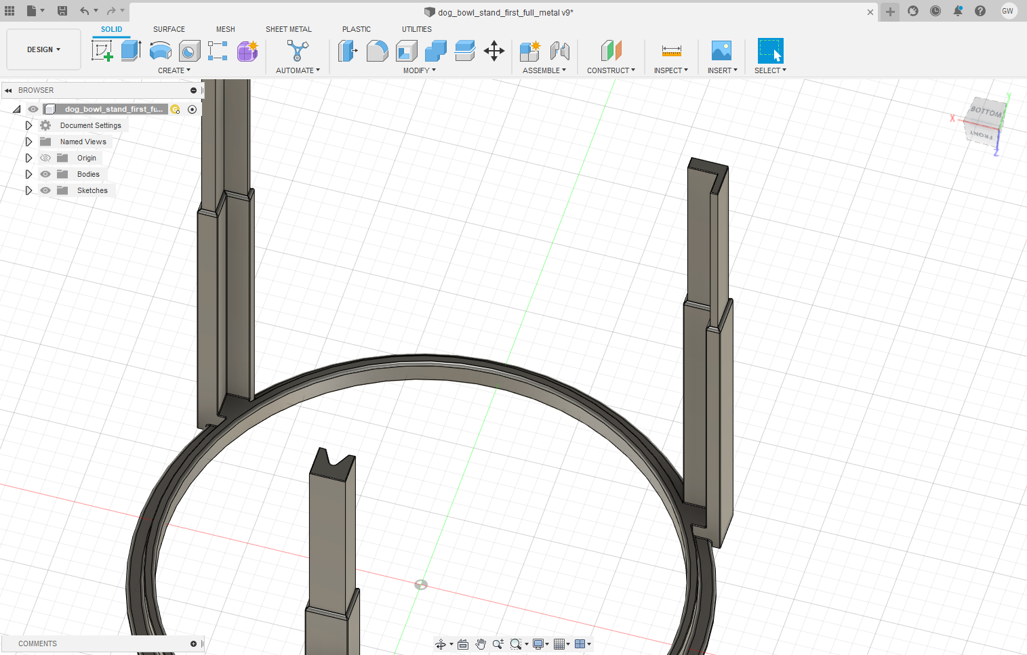Open the CONSTRUCT menu

coord(611,70)
